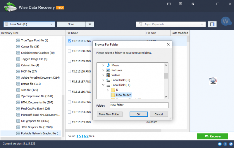Check the FILE15158.PNG checkbox
234x148 pixels.
coord(69,71)
